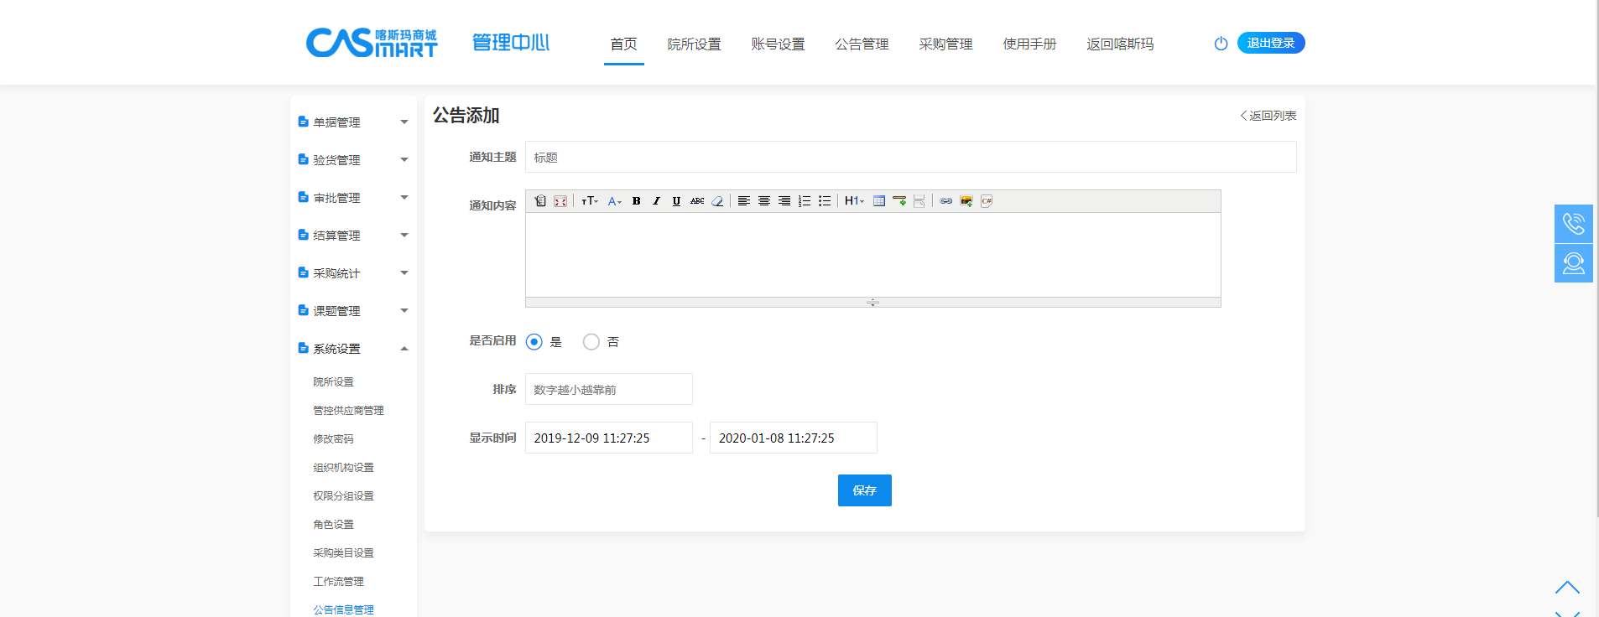This screenshot has height=617, width=1599.
Task: Click the 保存 button
Action: pyautogui.click(x=864, y=490)
